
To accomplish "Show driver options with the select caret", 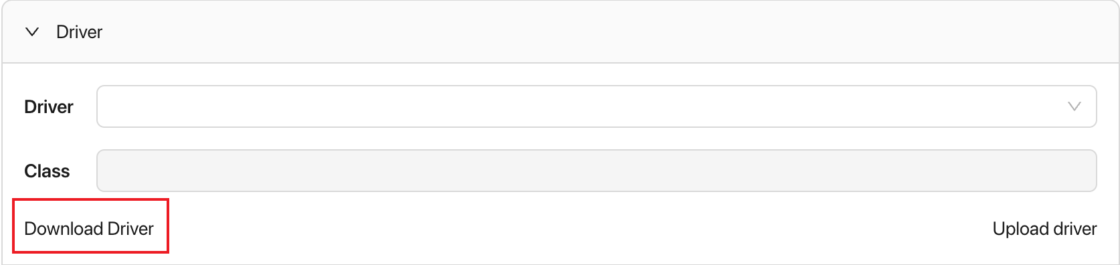I will point(1075,106).
